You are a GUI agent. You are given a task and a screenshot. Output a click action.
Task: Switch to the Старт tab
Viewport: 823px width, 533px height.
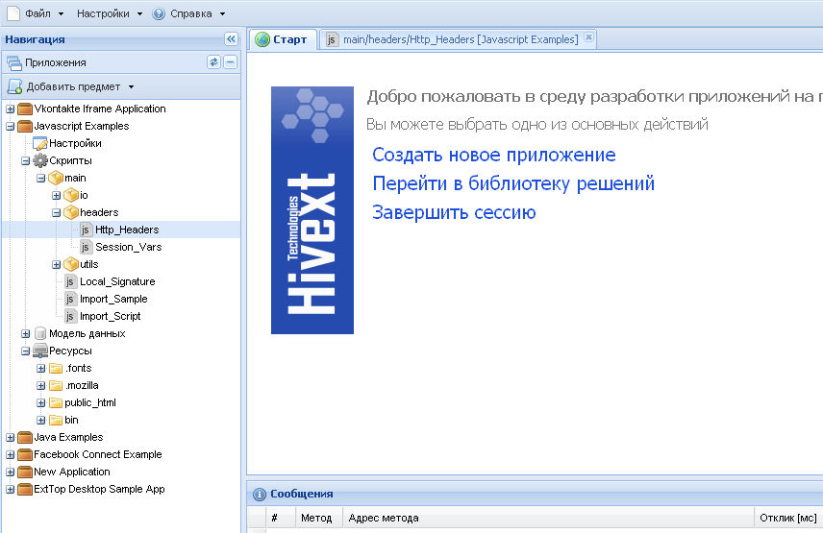tap(283, 39)
